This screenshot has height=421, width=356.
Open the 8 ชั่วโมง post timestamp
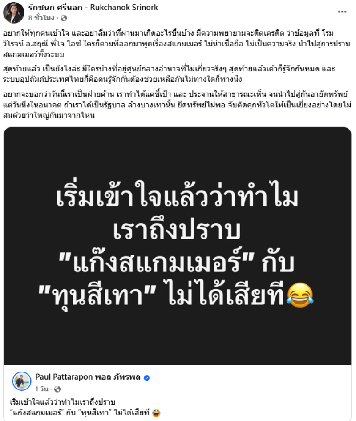click(x=41, y=18)
